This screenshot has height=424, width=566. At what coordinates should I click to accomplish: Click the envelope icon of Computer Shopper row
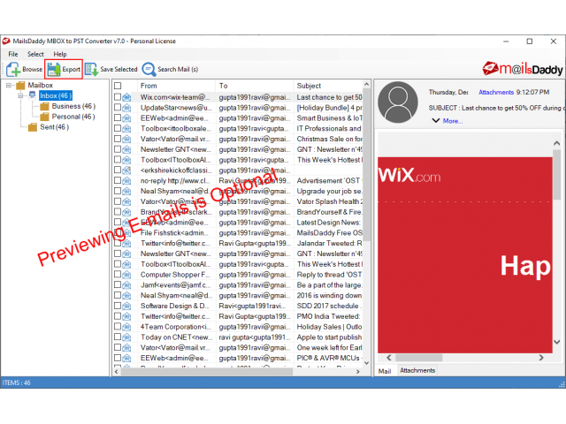click(x=126, y=275)
